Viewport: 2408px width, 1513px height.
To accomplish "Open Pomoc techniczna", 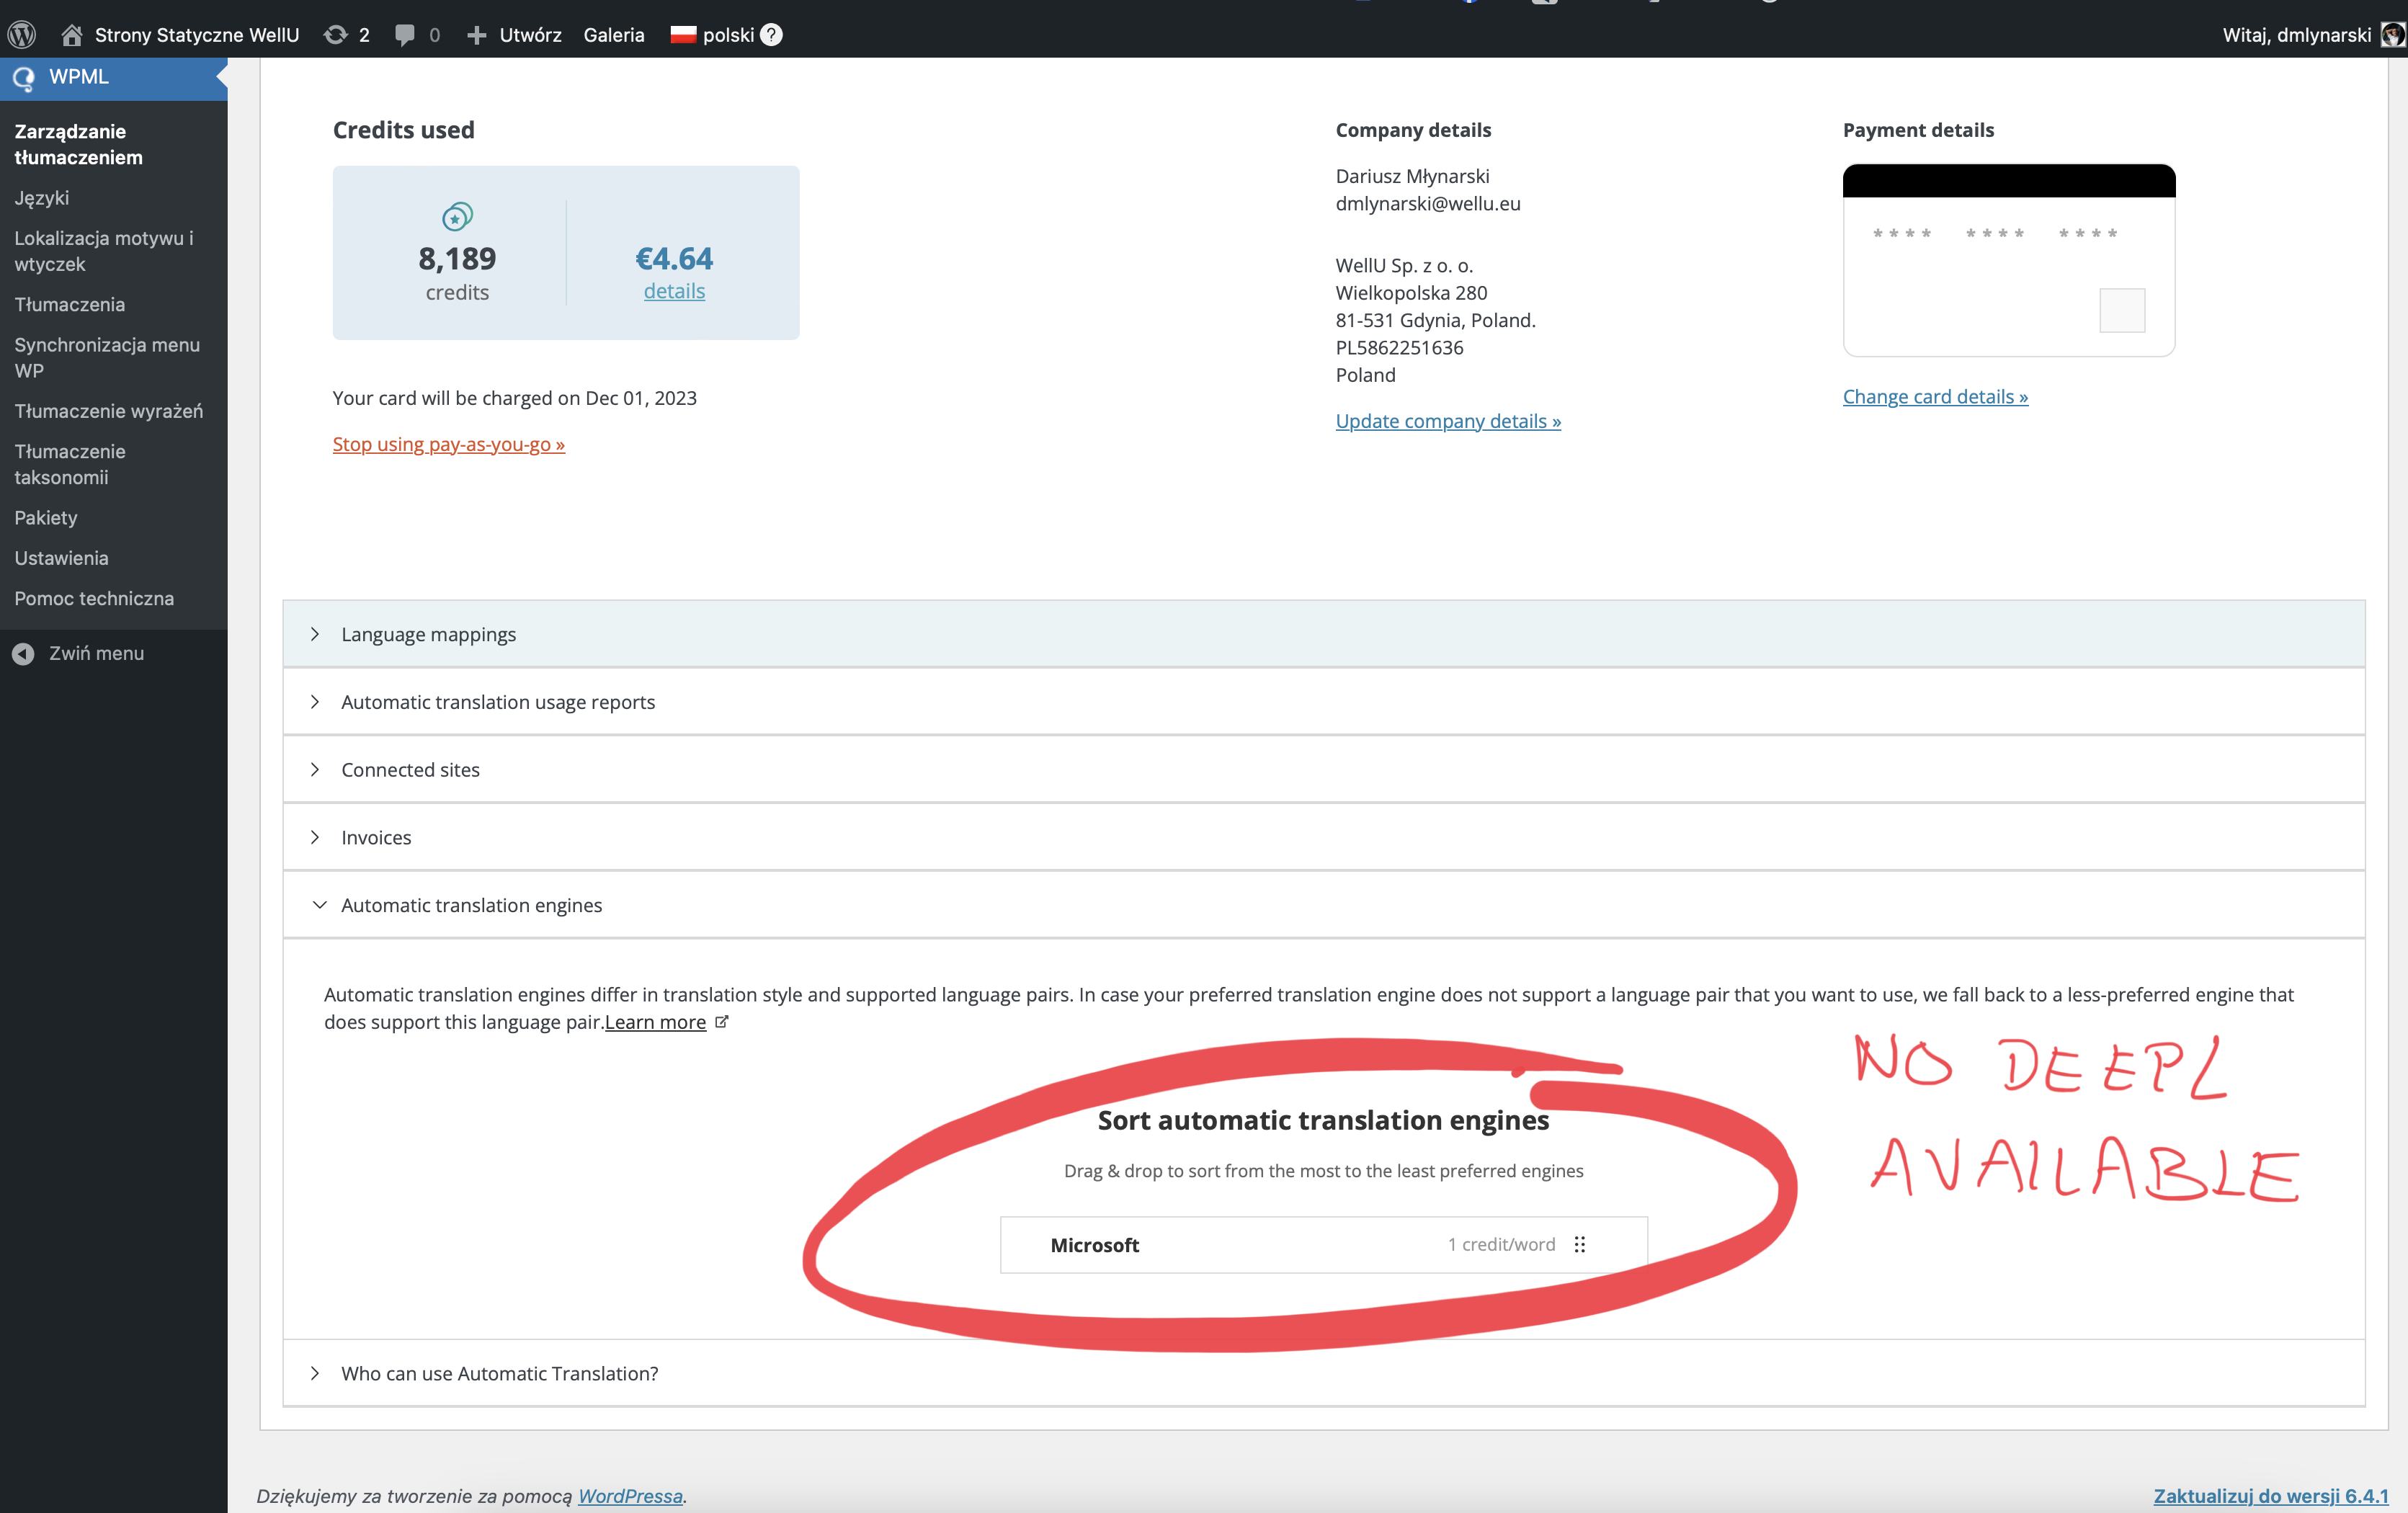I will pyautogui.click(x=94, y=598).
